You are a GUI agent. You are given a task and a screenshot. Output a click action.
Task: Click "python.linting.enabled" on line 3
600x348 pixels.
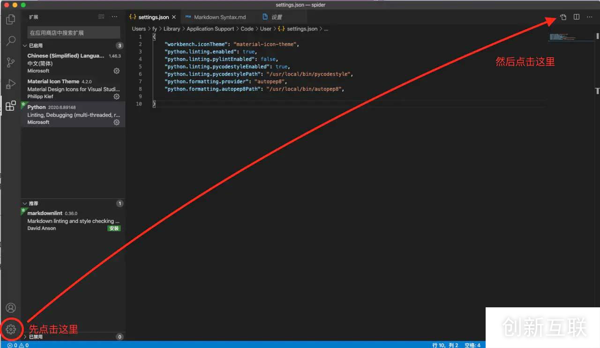pyautogui.click(x=201, y=51)
